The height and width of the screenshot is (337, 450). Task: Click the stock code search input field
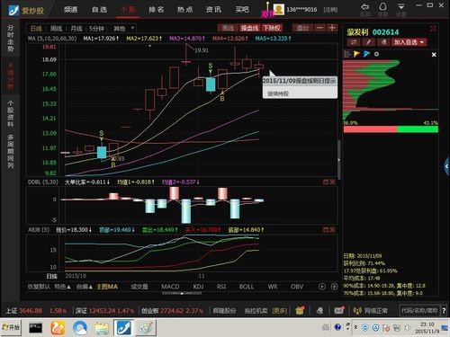tap(419, 311)
